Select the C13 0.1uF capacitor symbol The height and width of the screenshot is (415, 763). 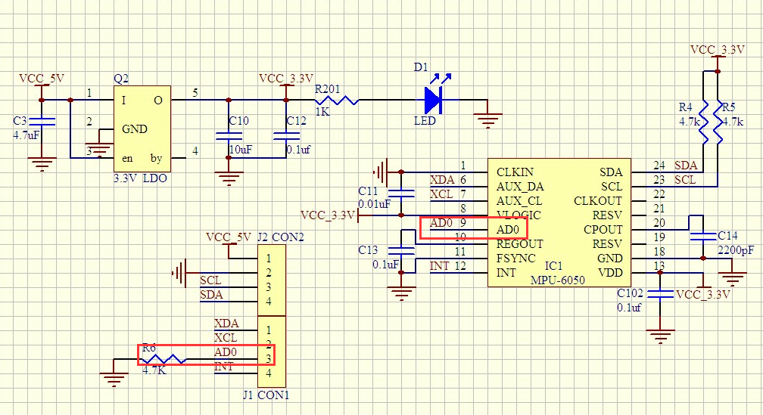click(x=401, y=251)
